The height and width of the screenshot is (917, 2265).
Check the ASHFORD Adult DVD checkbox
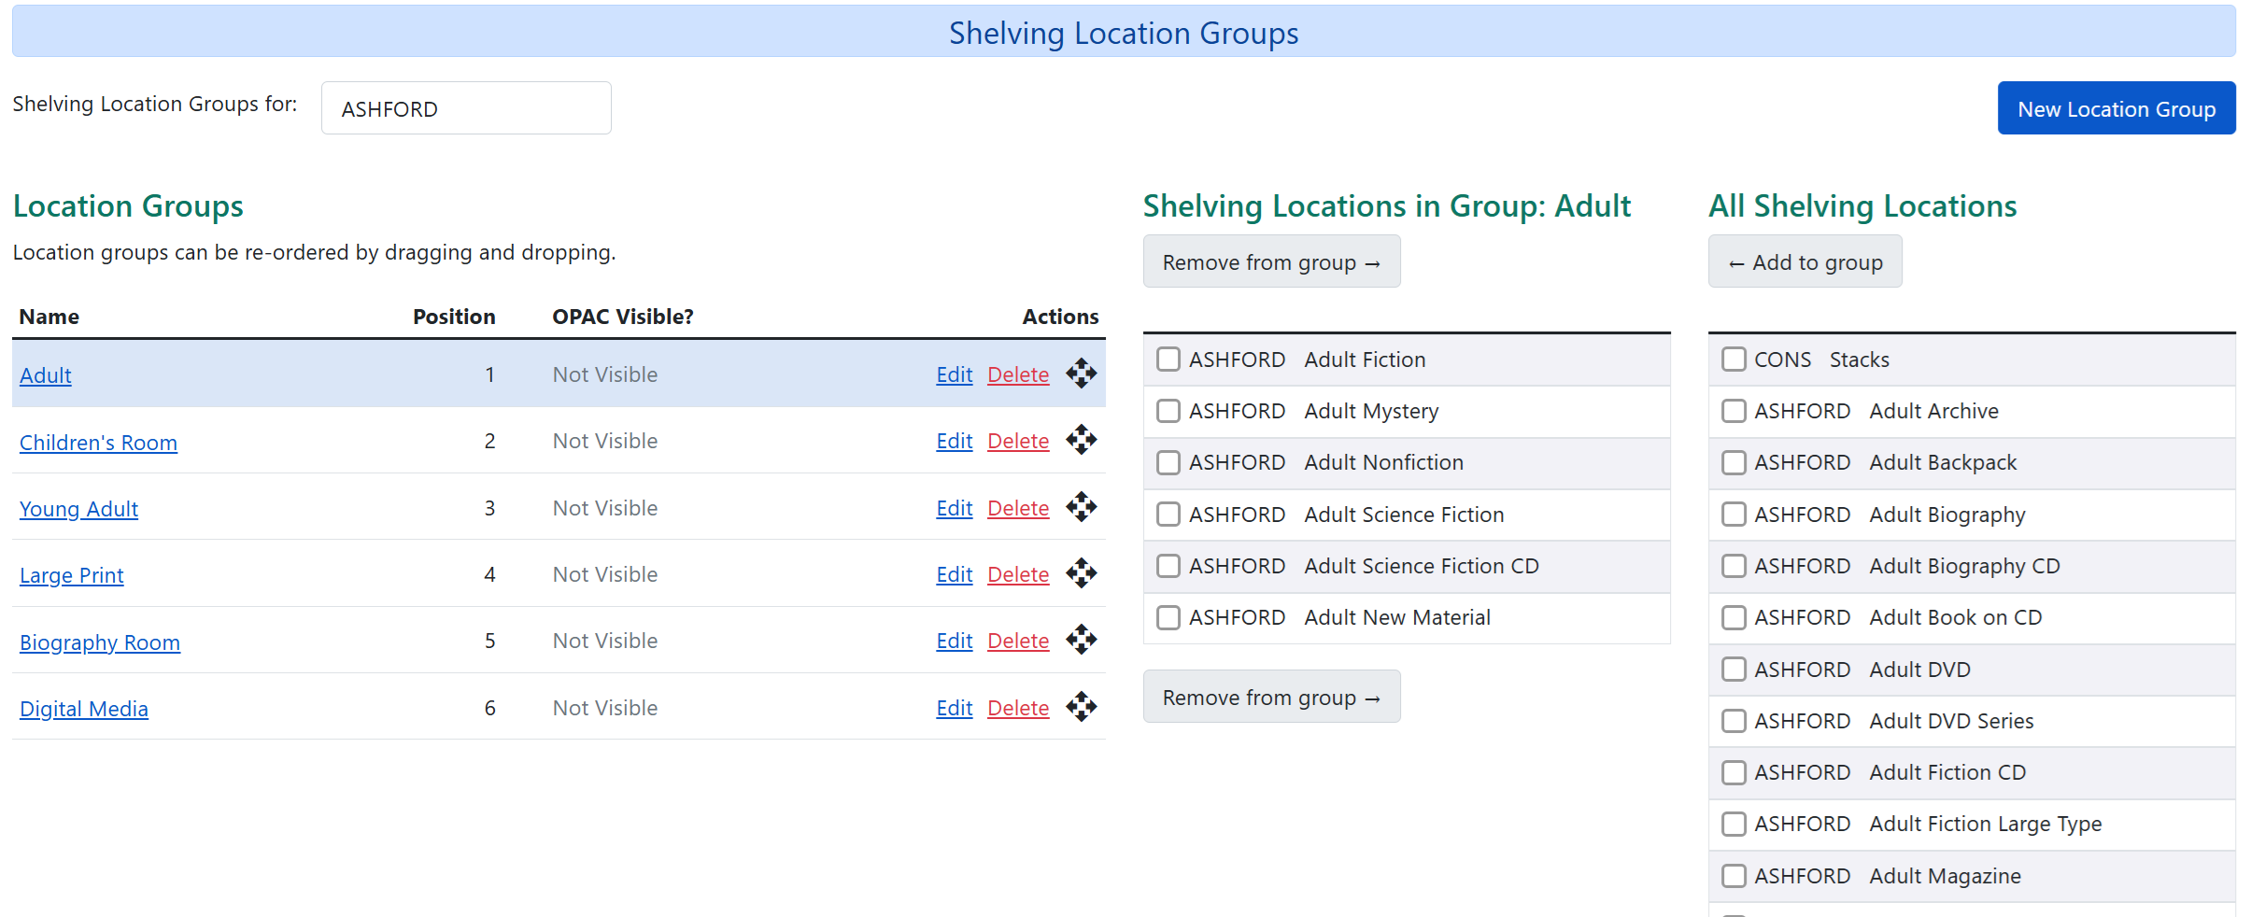pyautogui.click(x=1735, y=669)
